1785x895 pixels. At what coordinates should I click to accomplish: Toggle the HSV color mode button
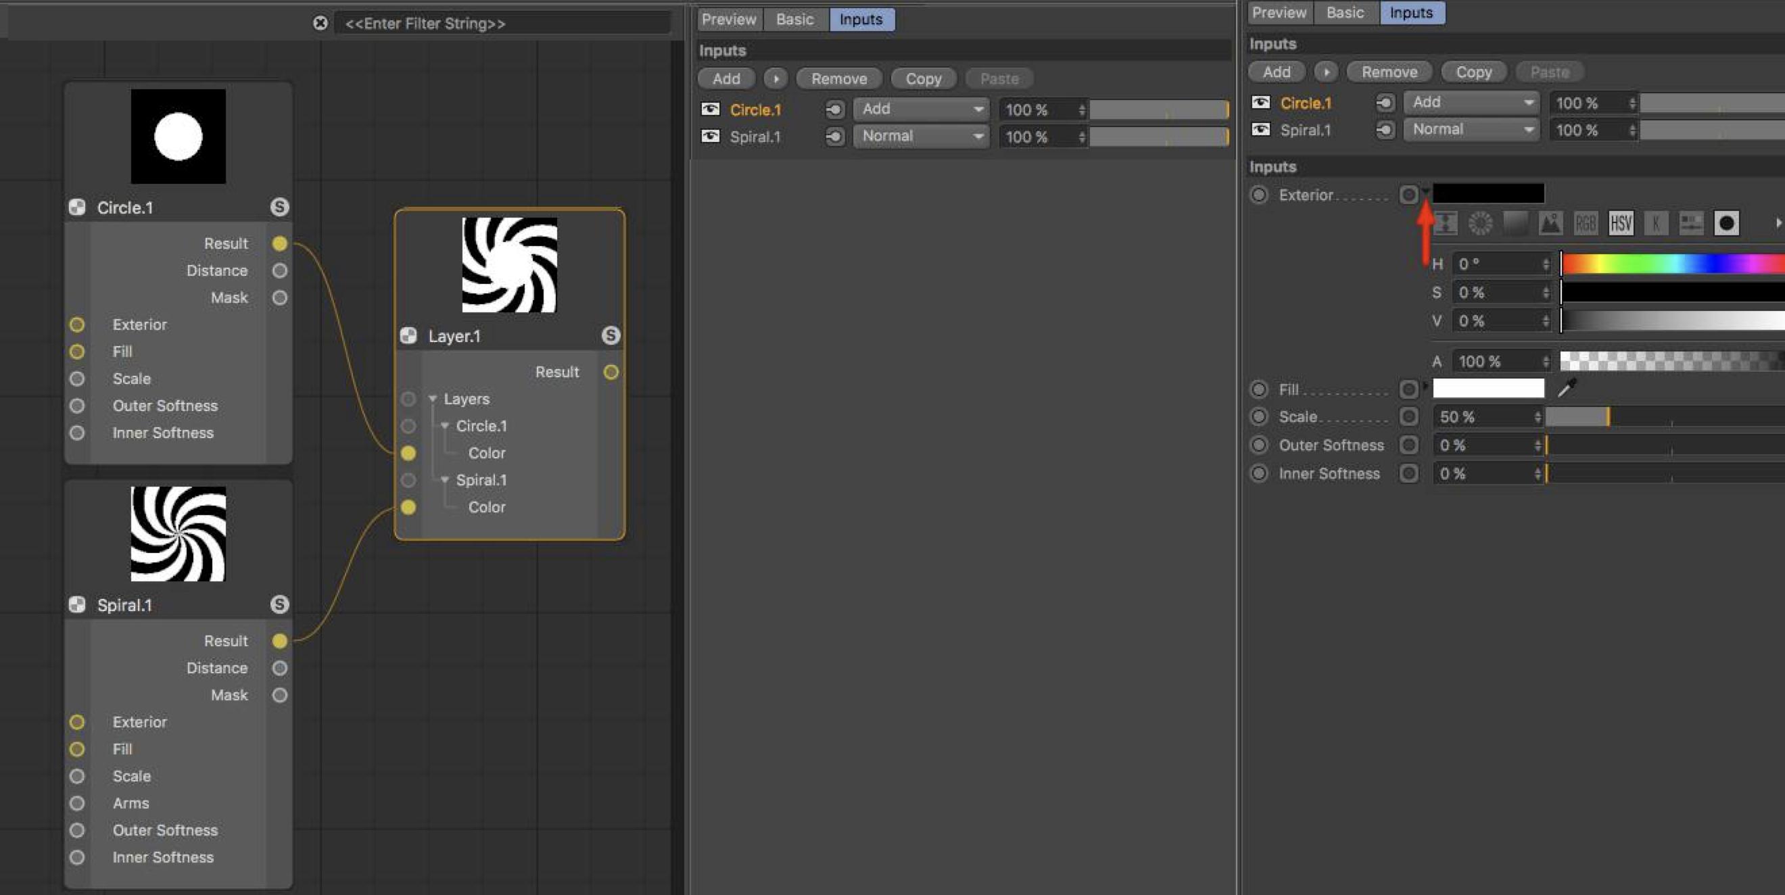tap(1621, 223)
